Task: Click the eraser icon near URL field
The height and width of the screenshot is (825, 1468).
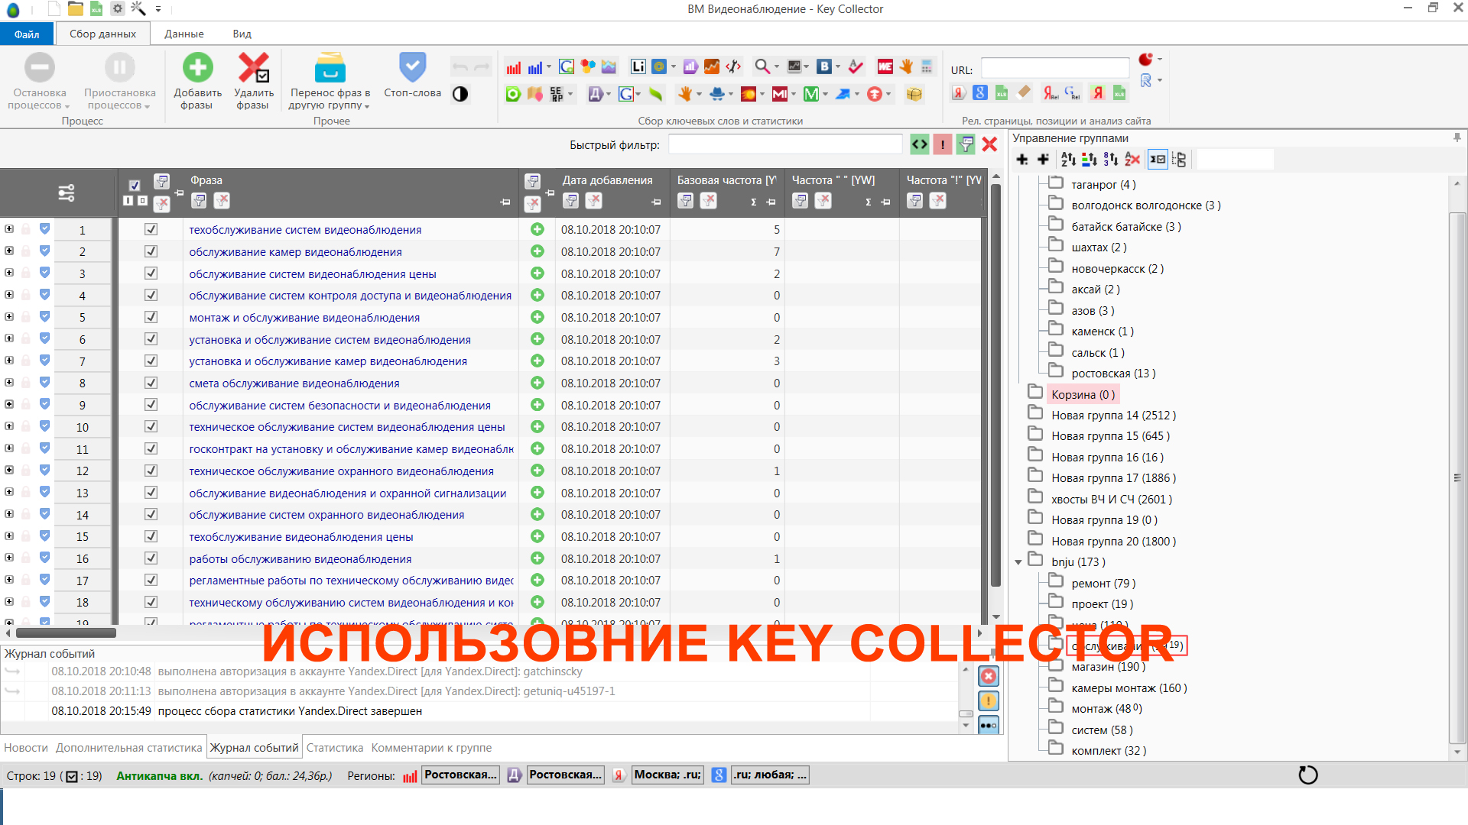Action: [1024, 93]
